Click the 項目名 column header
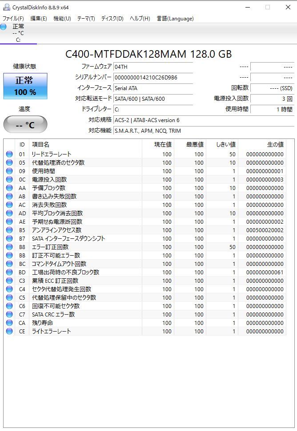 click(x=86, y=145)
